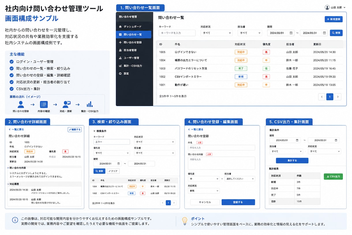This screenshot has width=352, height=235.
Task: Click the info icon in footer note
Action: click(x=15, y=220)
